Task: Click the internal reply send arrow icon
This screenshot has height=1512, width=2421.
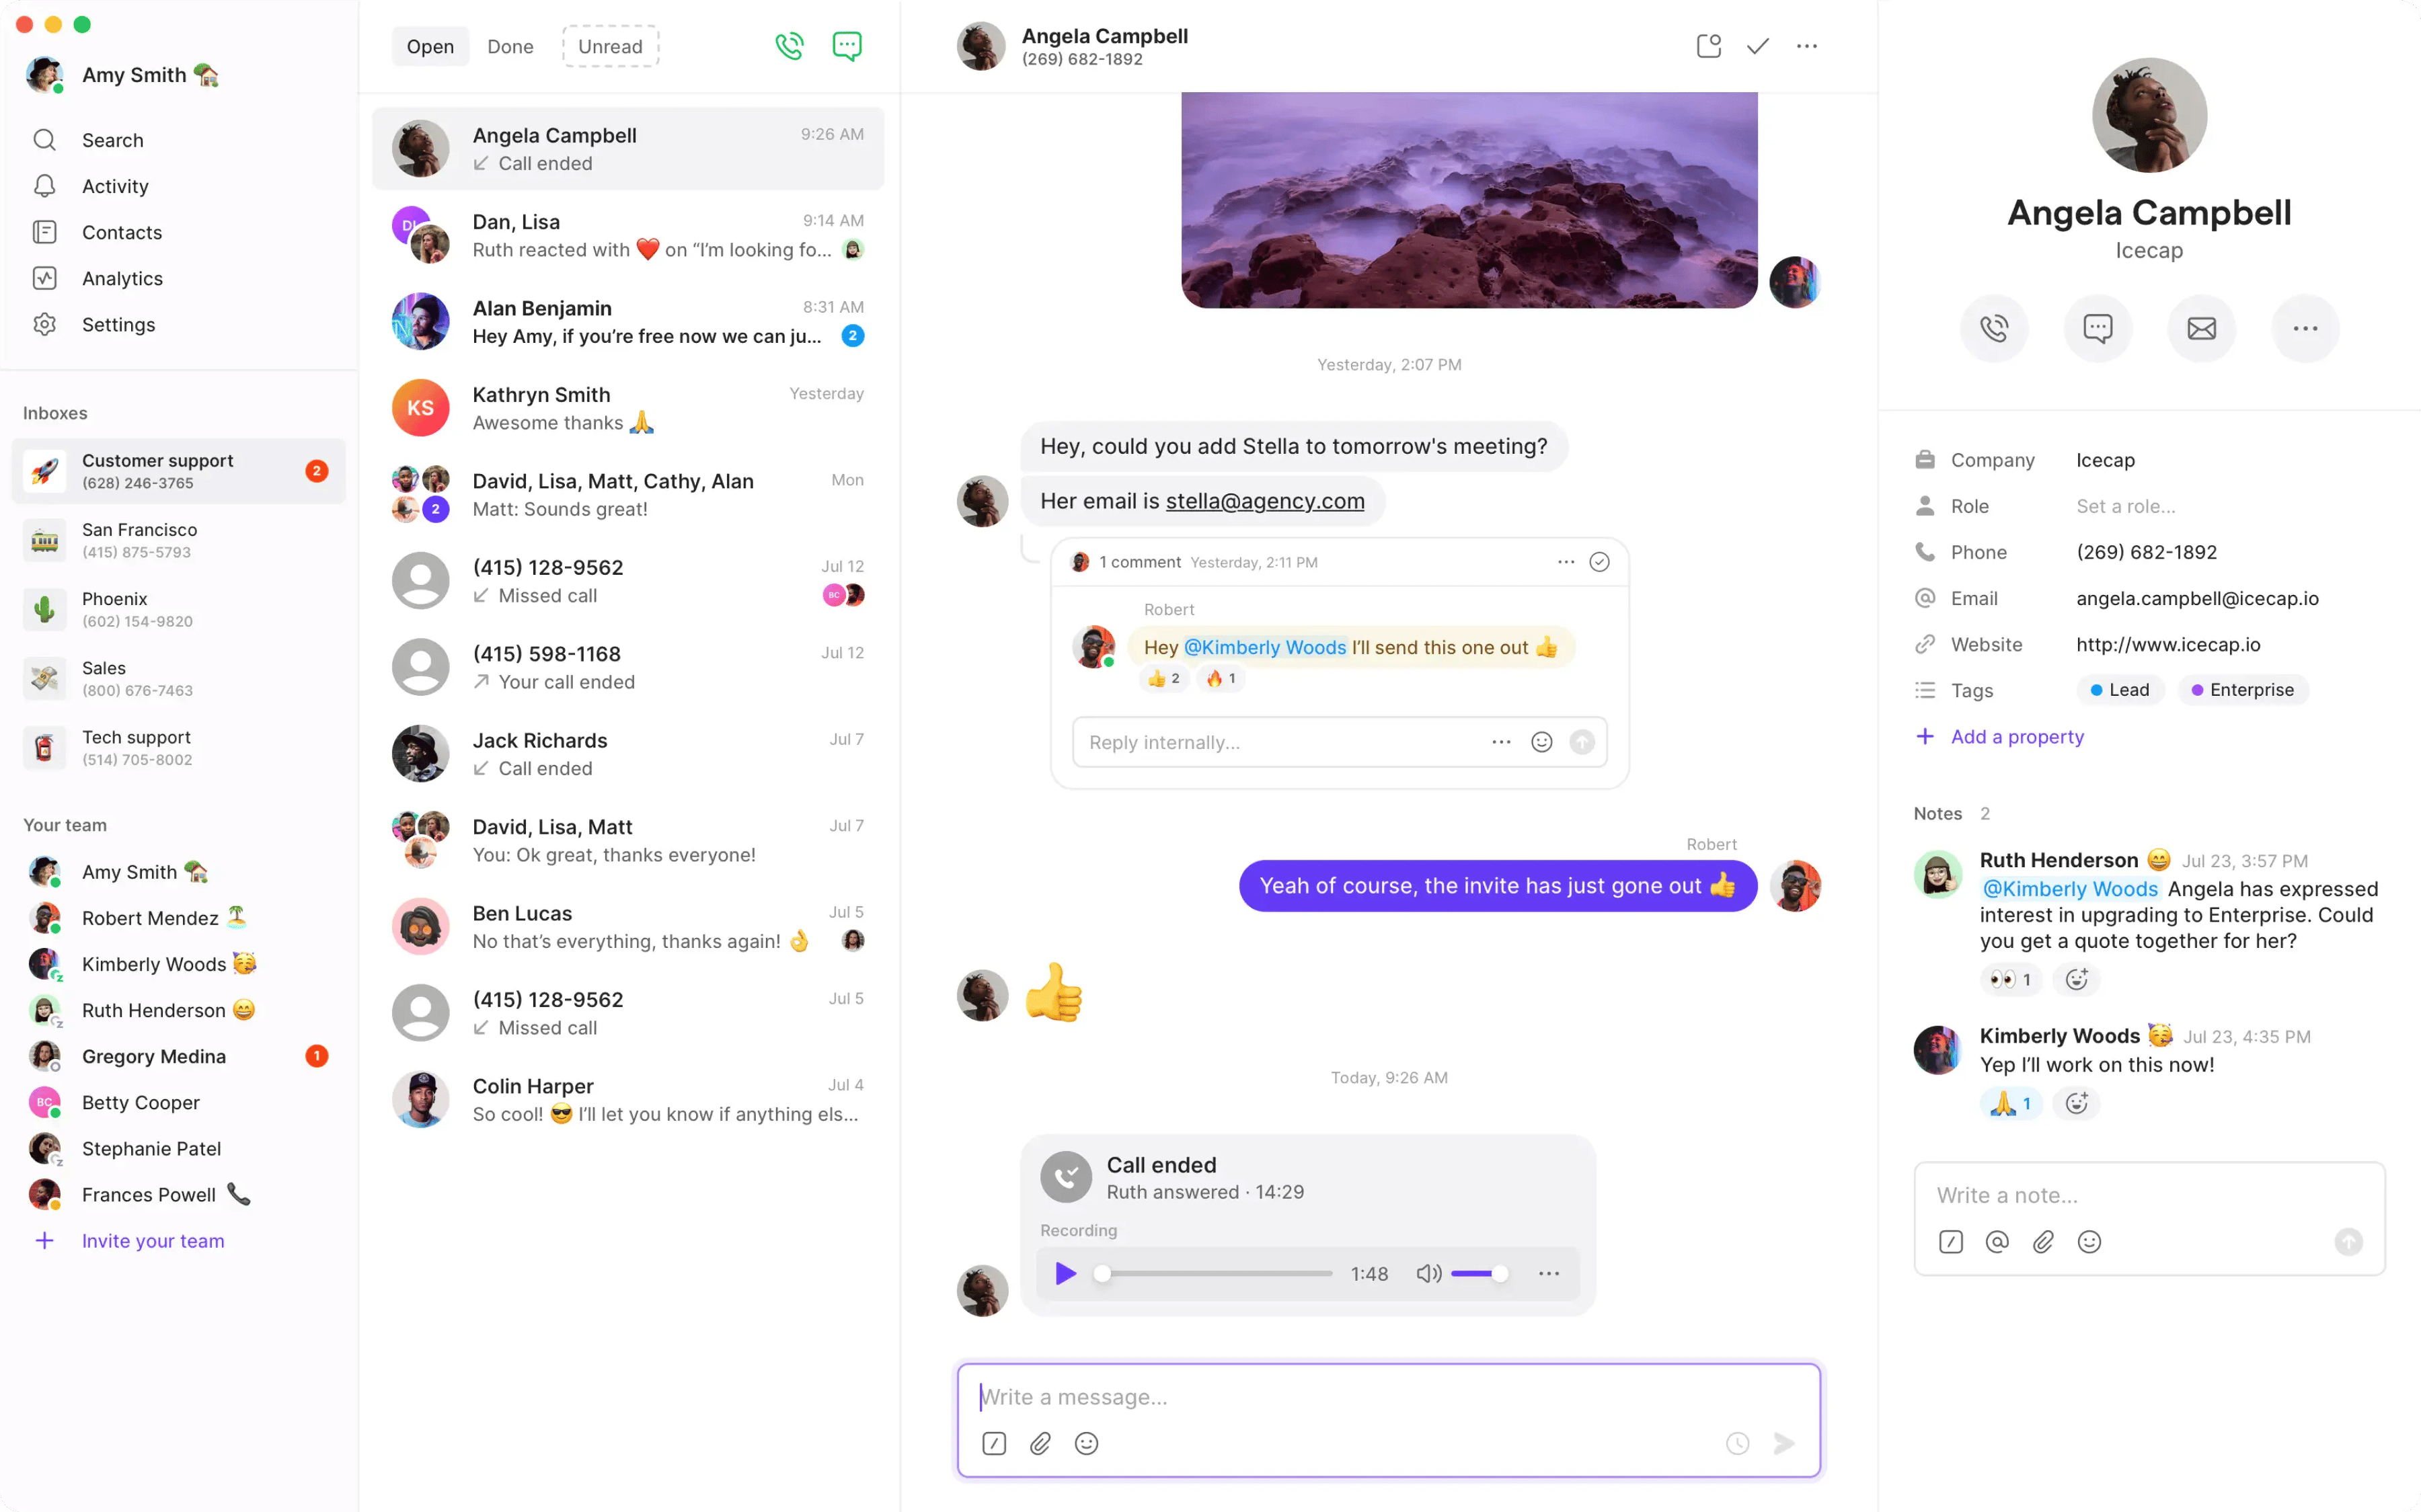Action: (1583, 740)
